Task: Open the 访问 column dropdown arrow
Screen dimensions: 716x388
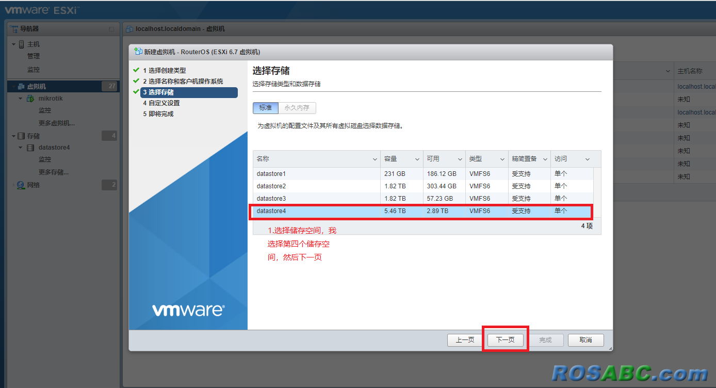Action: pyautogui.click(x=587, y=159)
